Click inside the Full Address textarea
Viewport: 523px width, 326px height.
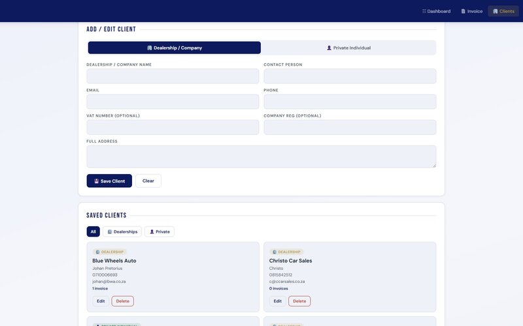tap(261, 156)
